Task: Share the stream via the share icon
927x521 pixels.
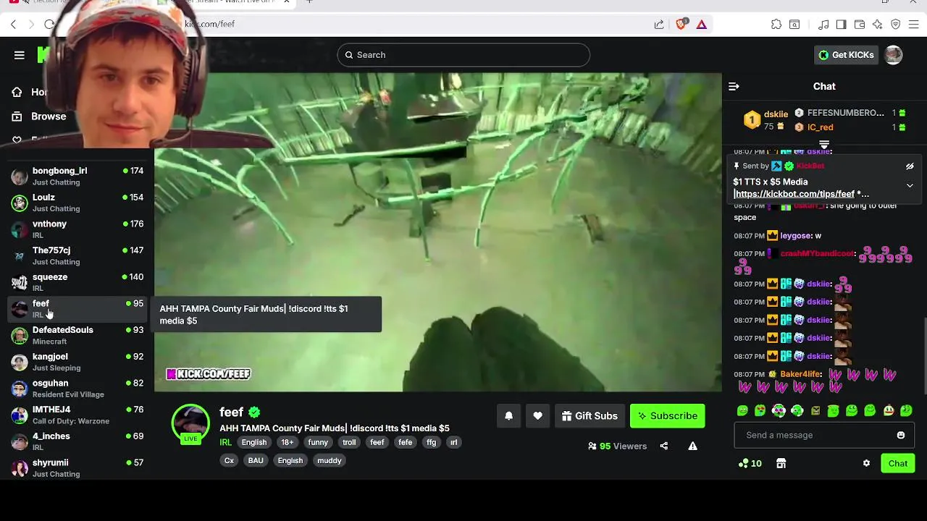Action: [664, 446]
